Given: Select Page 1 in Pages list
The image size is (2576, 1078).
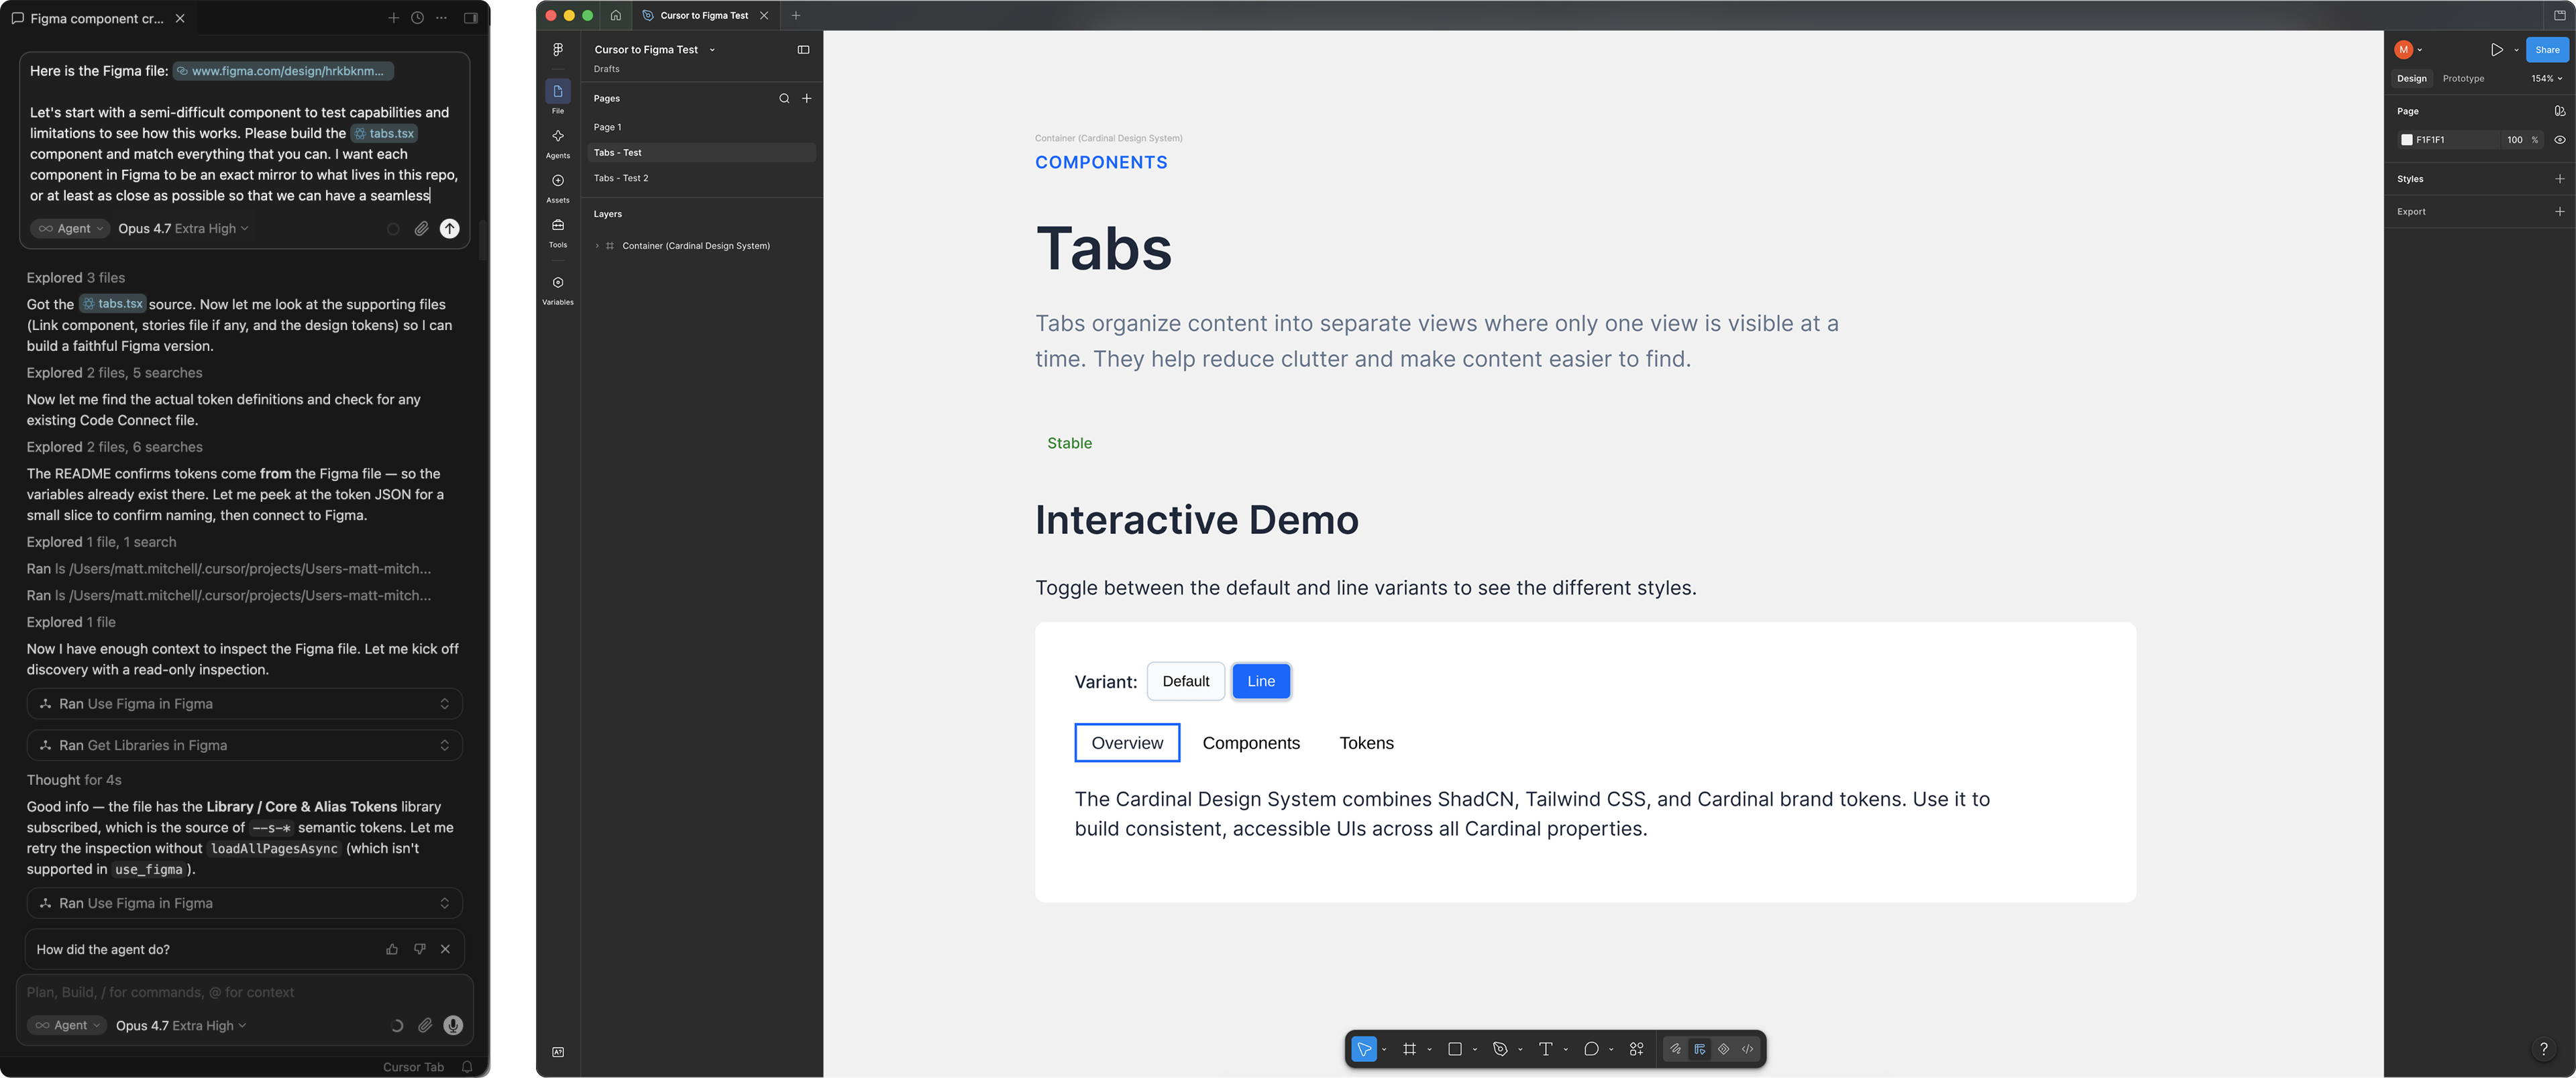Looking at the screenshot, I should [701, 127].
